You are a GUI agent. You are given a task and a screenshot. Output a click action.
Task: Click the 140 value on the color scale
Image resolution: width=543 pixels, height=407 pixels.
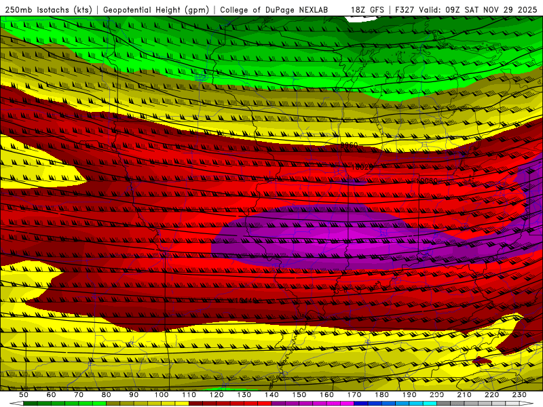tap(271, 395)
